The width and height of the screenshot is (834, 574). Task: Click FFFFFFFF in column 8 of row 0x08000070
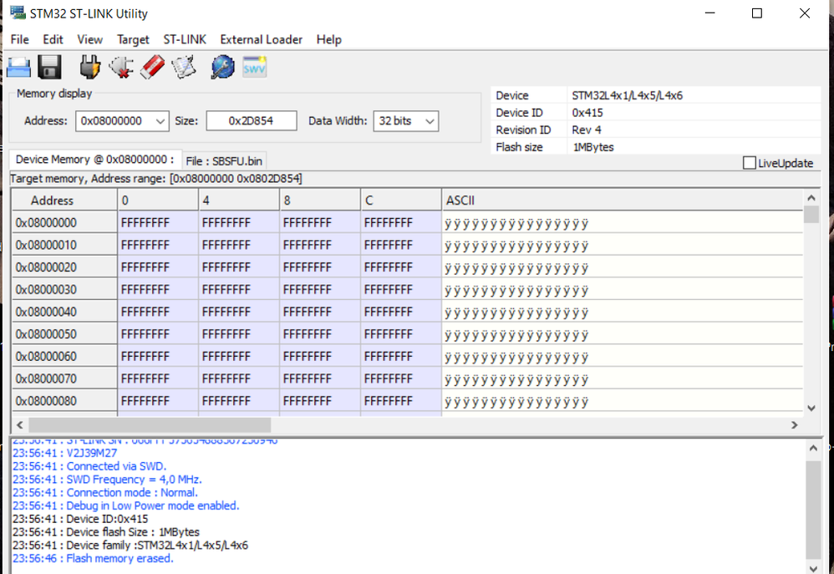click(x=320, y=378)
